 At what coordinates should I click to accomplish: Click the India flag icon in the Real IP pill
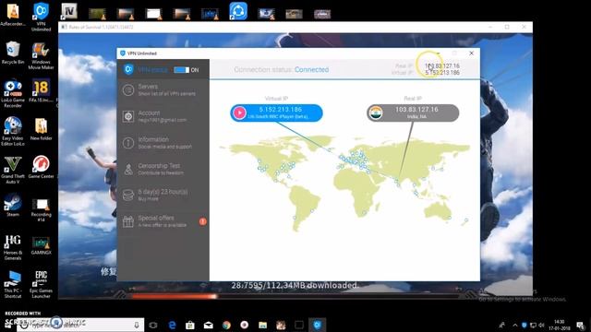[376, 113]
